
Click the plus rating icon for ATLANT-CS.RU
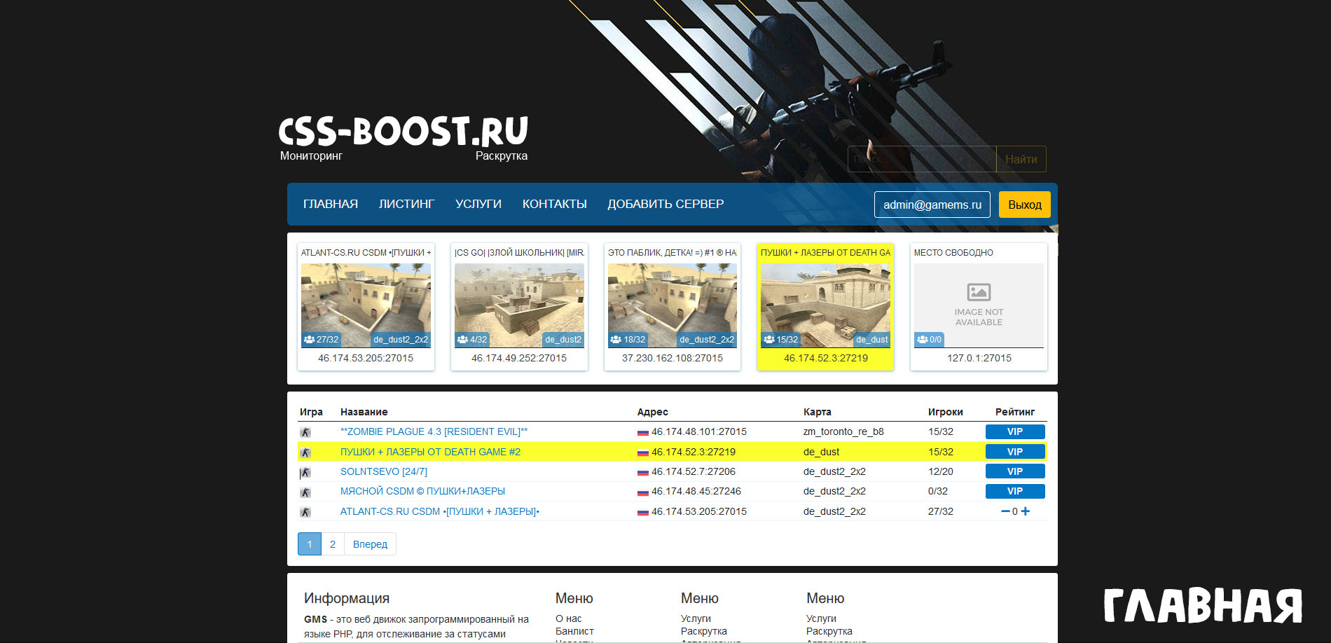[1026, 511]
